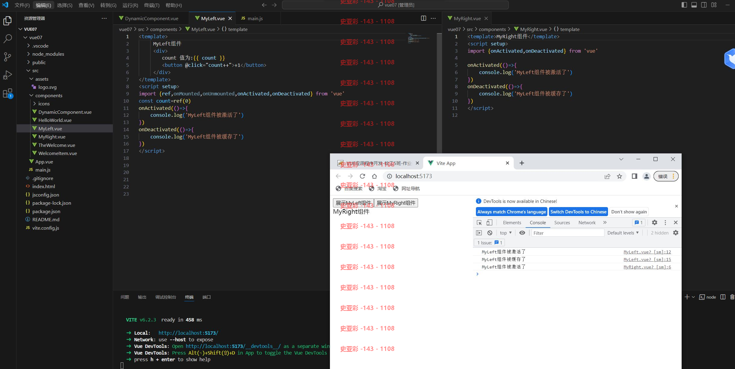
Task: Kill terminal with trash icon
Action: (732, 297)
